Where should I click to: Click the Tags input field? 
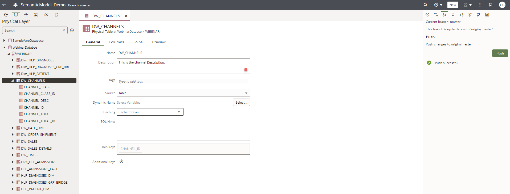tap(183, 82)
